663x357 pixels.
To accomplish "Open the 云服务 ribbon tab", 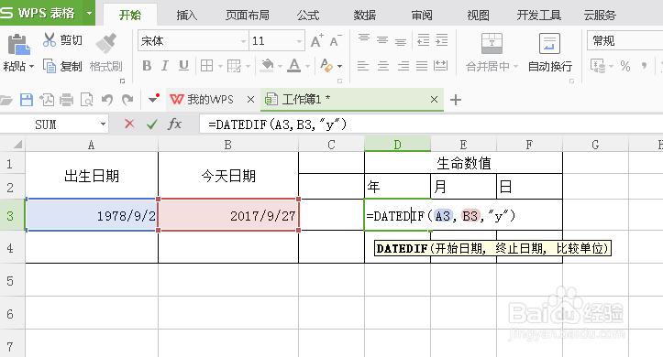I will pos(600,16).
